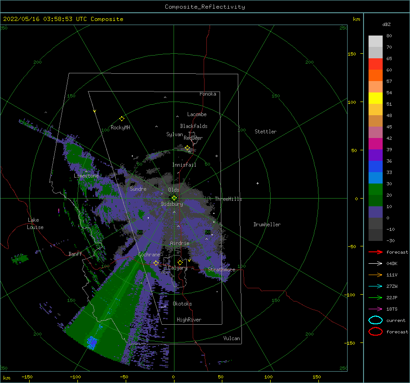Select the Lake Louise map label
Screen dimensions: 410x383
36,224
